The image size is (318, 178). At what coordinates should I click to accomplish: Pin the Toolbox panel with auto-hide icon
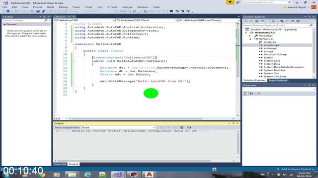pyautogui.click(x=44, y=16)
